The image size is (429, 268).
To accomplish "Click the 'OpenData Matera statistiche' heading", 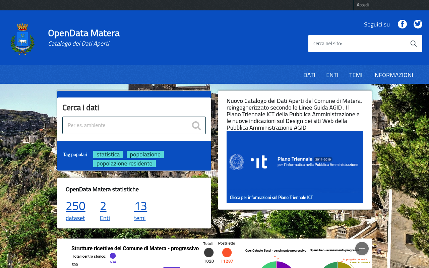I will coord(102,189).
